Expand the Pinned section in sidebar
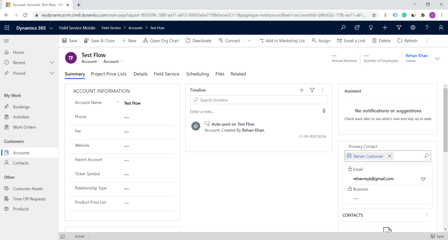This screenshot has height=240, width=448. 52,73
